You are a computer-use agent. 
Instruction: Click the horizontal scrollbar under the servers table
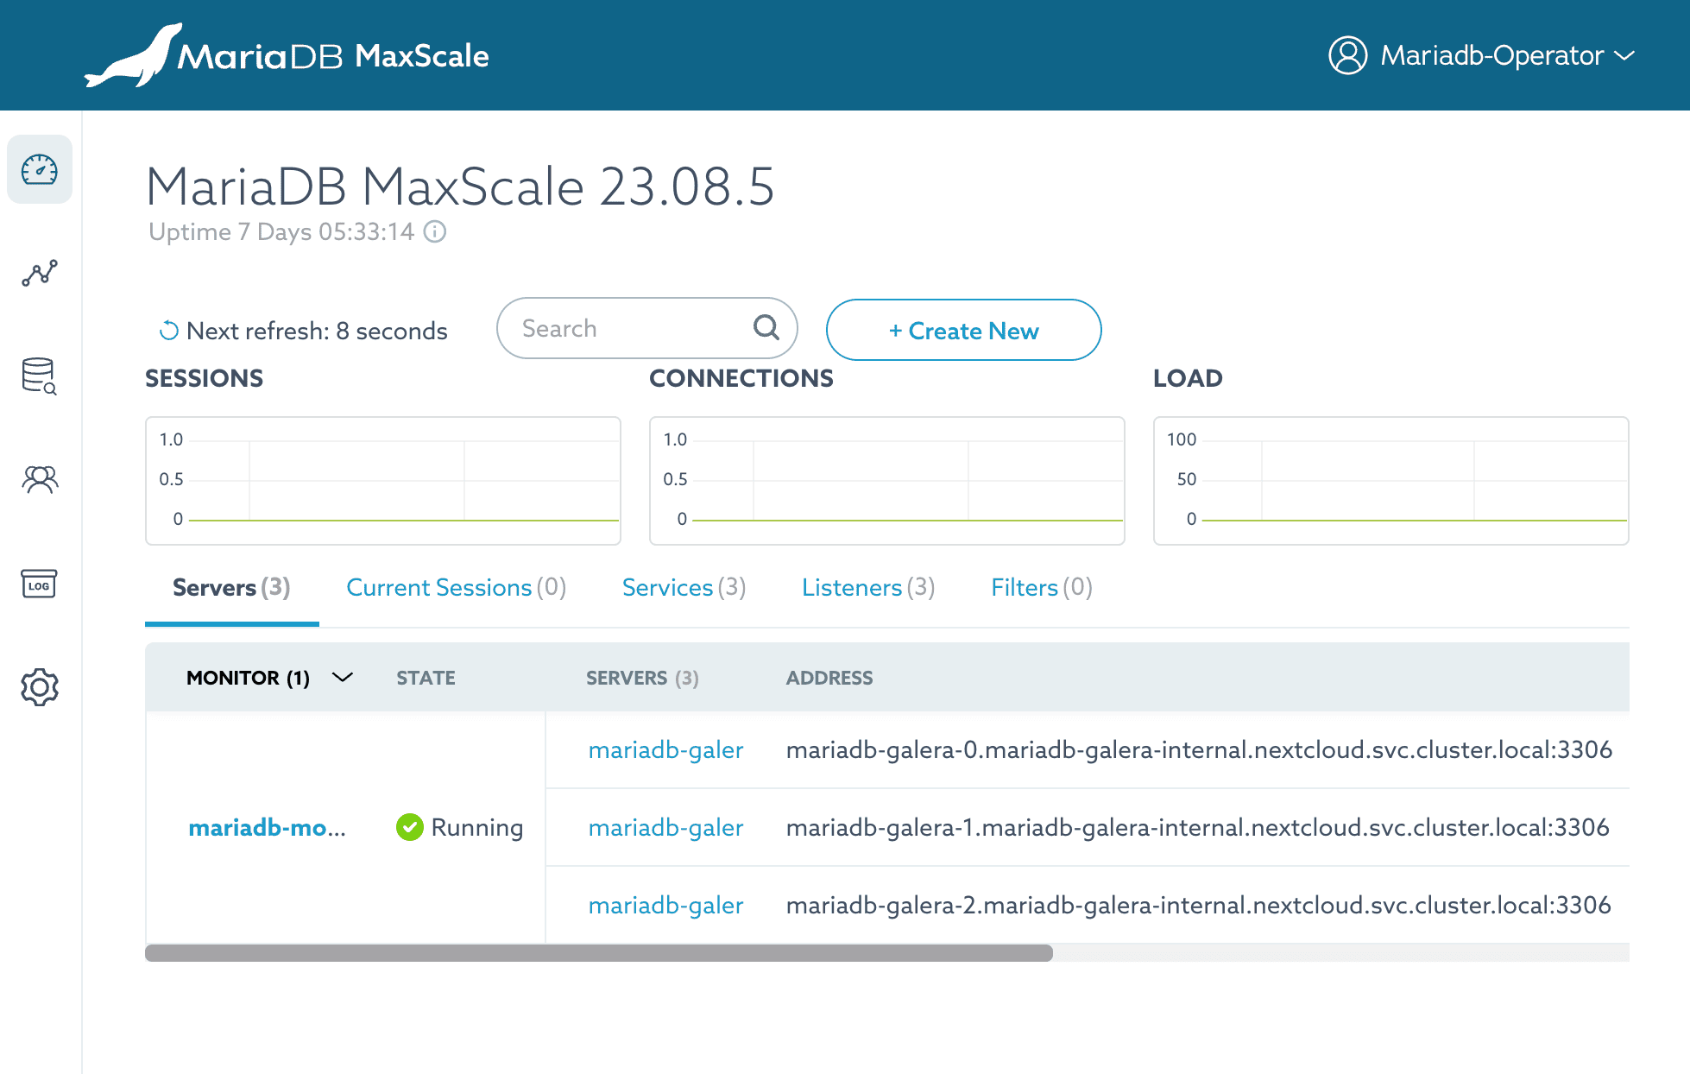pyautogui.click(x=599, y=953)
